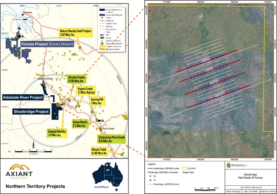277x194 pixels.
Task: Click the Spring Hill deposit marker circle
Action: click(92, 112)
